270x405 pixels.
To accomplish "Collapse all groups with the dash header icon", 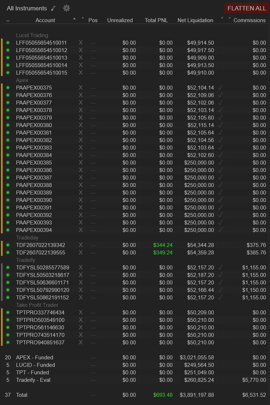I will (x=8, y=20).
